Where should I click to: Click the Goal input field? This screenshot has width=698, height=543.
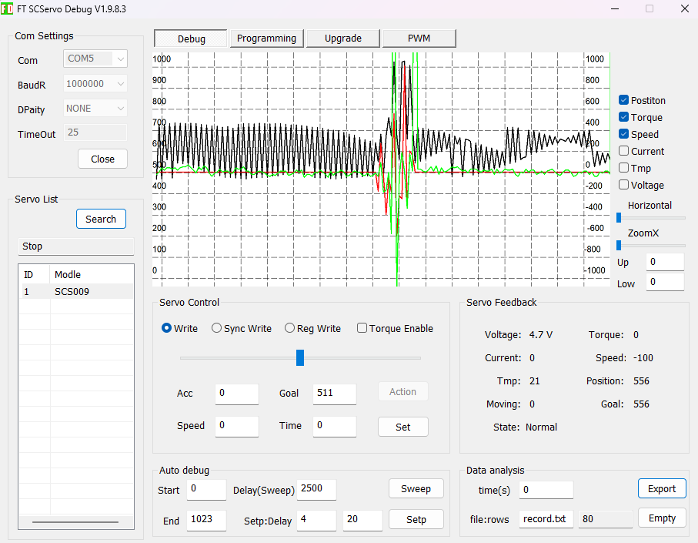(x=334, y=394)
